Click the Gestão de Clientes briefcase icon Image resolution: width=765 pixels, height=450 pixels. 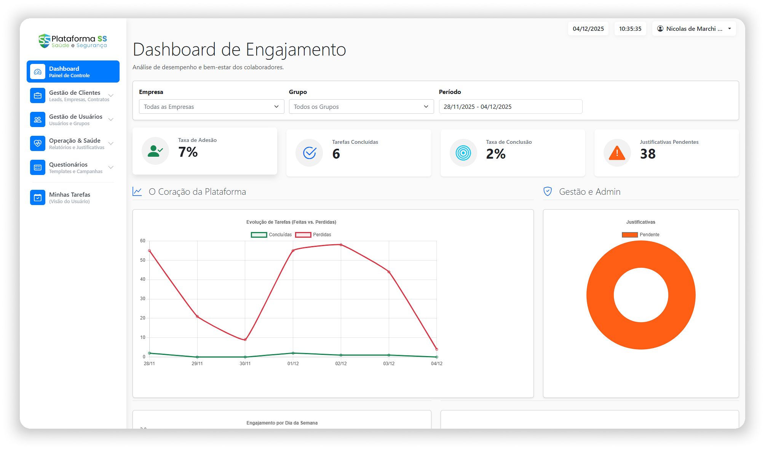38,95
